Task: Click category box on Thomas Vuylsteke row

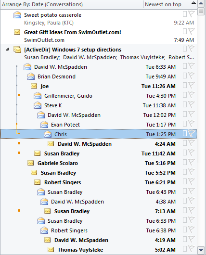Action: 185,249
